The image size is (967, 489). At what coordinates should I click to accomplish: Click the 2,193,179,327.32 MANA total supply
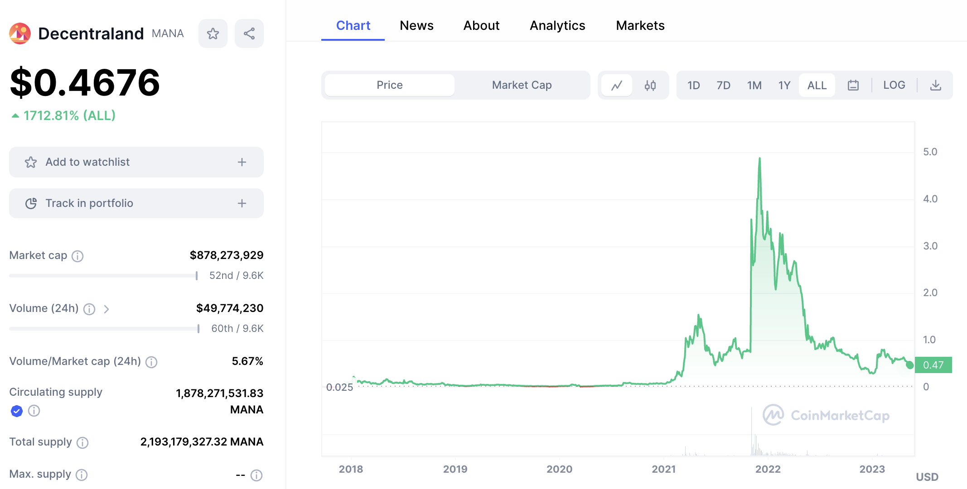(202, 442)
